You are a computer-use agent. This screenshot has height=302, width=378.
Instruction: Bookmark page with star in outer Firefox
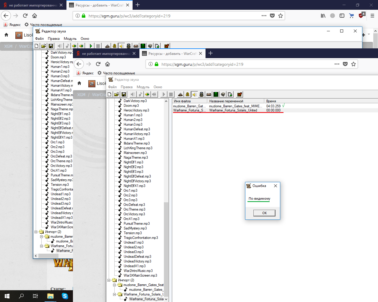[281, 16]
